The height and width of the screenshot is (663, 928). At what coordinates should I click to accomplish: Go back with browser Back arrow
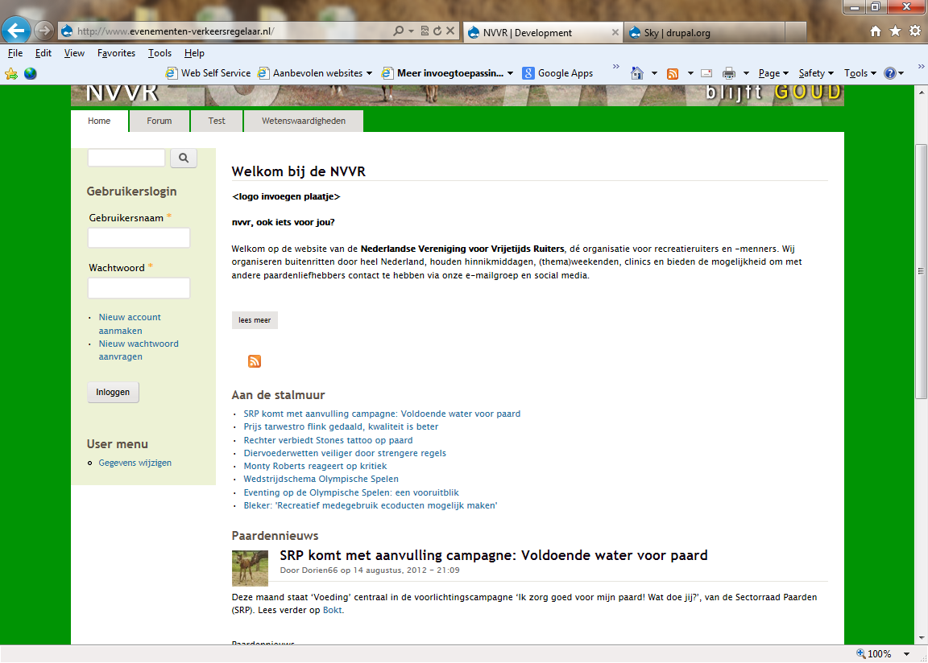[x=17, y=30]
